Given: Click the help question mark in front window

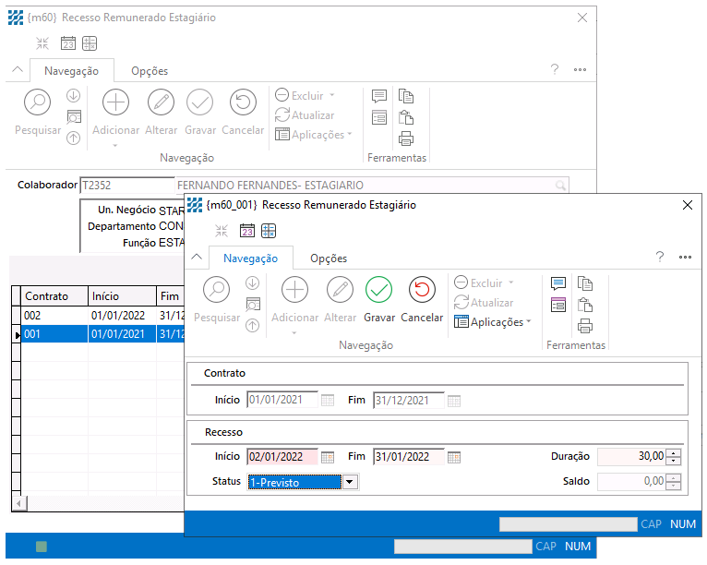Looking at the screenshot, I should [x=659, y=258].
